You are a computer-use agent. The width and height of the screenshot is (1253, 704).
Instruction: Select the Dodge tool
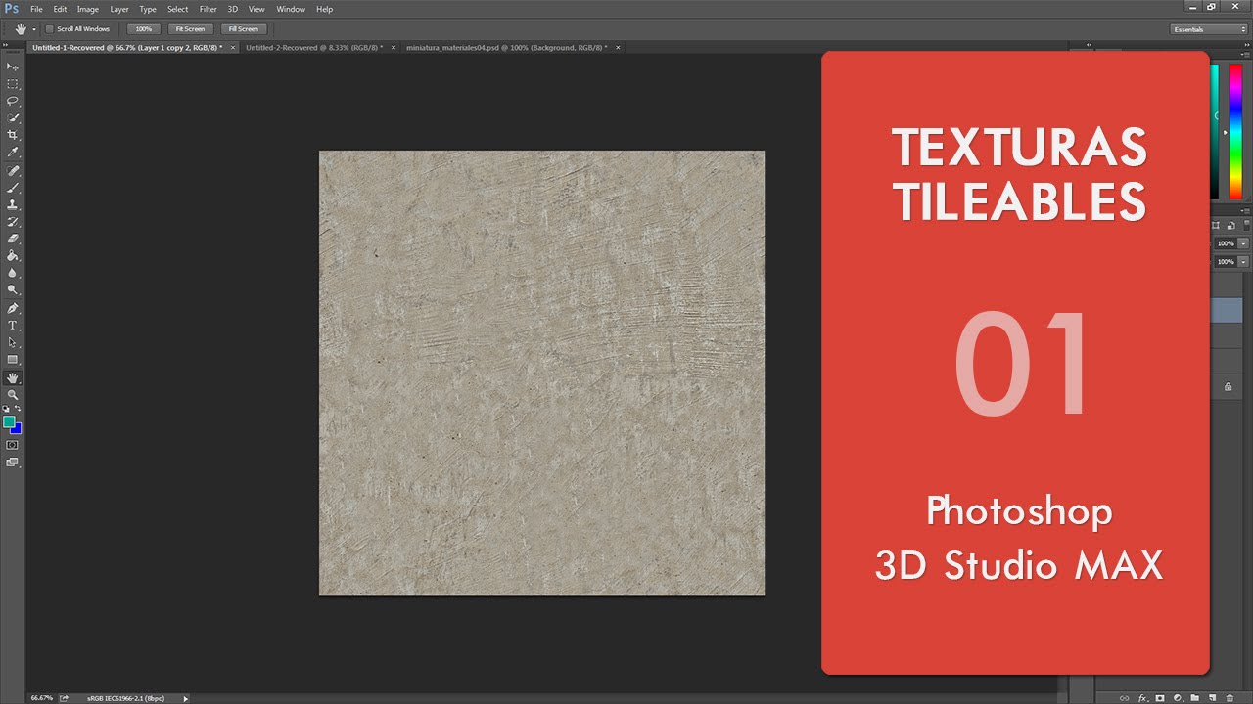[x=13, y=290]
